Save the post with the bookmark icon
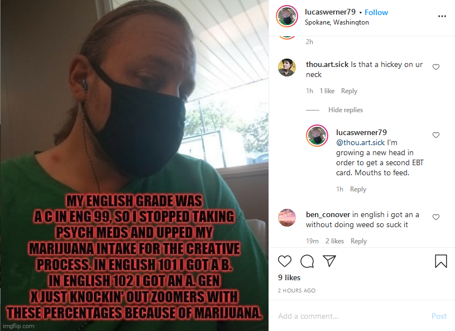The width and height of the screenshot is (455, 331). pyautogui.click(x=441, y=261)
